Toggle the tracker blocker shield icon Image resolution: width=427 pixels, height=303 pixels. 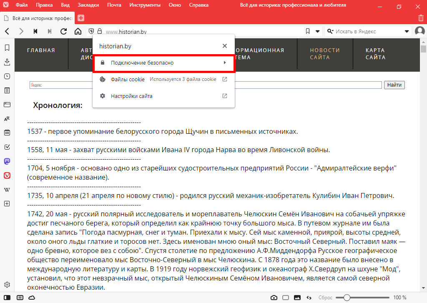(x=91, y=31)
